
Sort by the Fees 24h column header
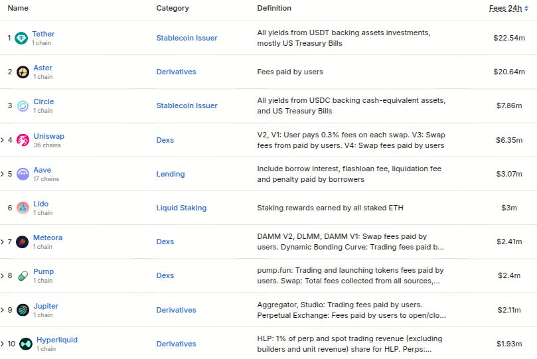pyautogui.click(x=506, y=8)
